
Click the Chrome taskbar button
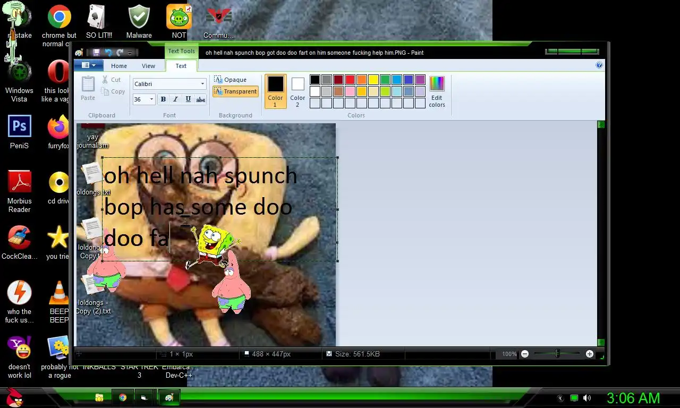coord(123,397)
